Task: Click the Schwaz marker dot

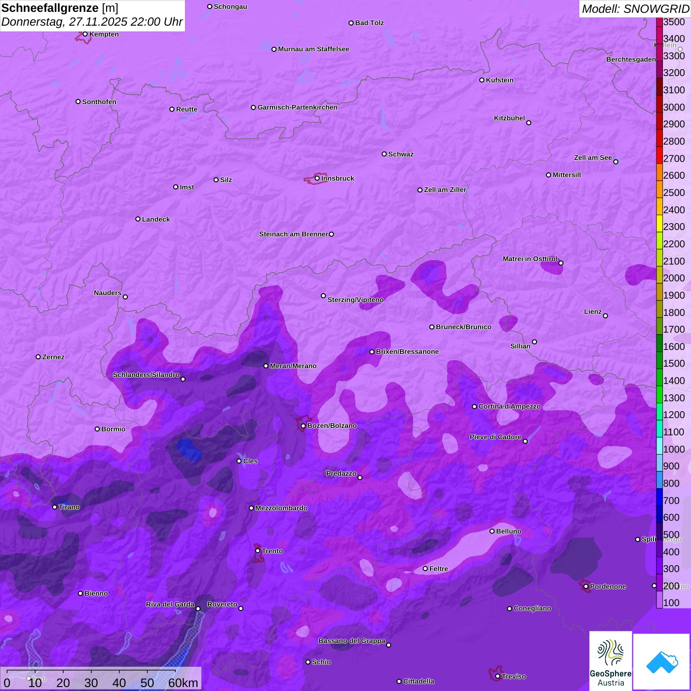Action: [384, 154]
